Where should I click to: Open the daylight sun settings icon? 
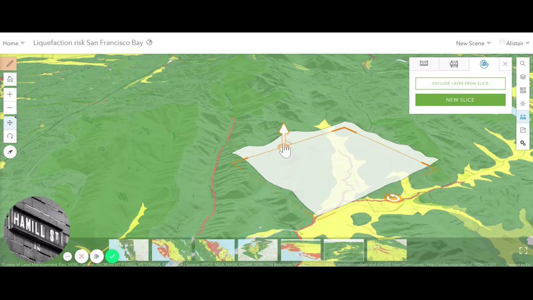pos(523,104)
